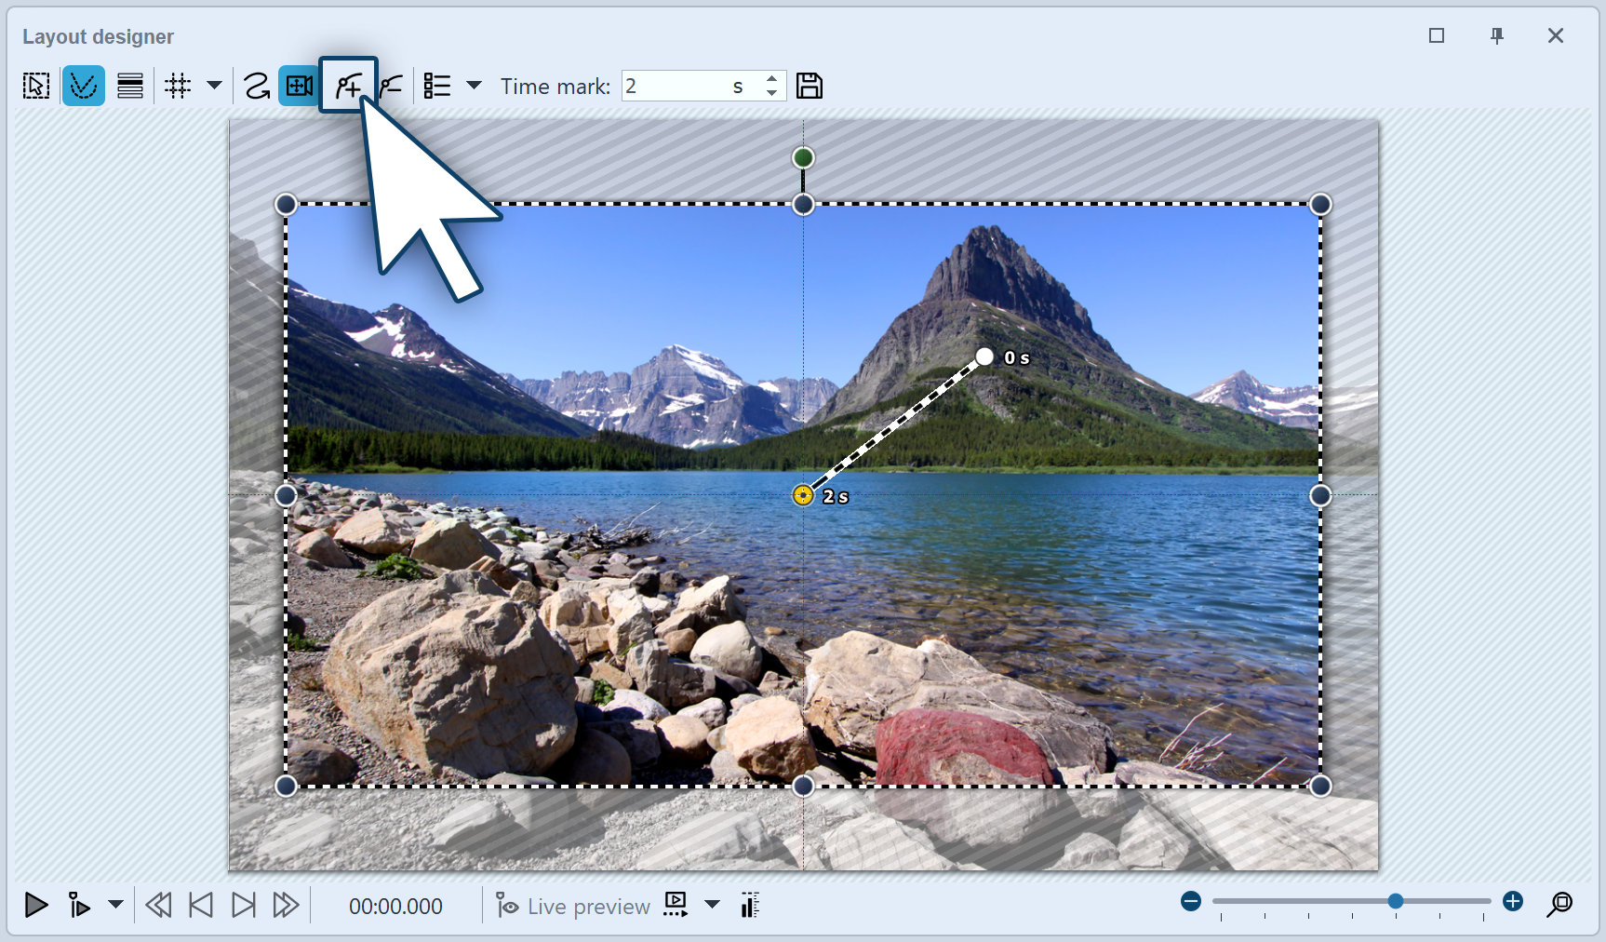Pin the Layout designer panel
Screen dimensions: 1606x942
click(1497, 35)
